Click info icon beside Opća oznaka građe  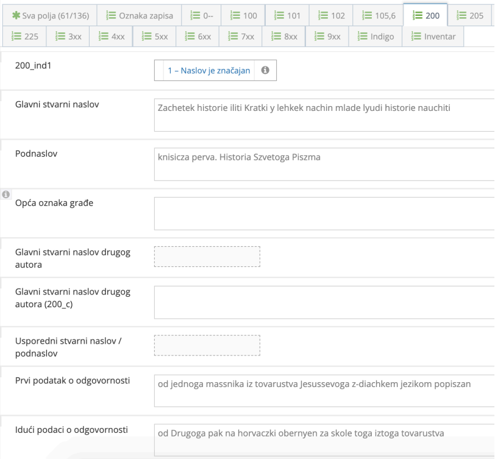coord(5,194)
